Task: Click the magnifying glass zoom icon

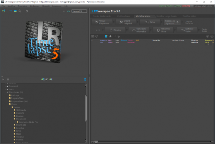Action: tap(20, 11)
